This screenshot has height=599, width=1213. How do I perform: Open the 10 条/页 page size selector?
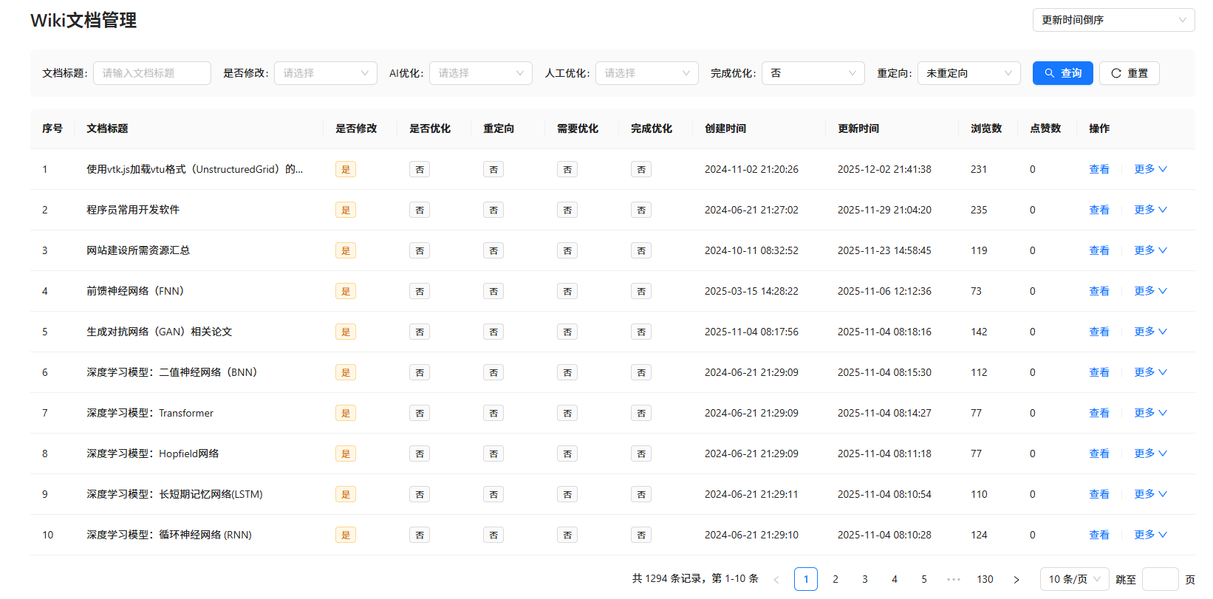tap(1074, 580)
